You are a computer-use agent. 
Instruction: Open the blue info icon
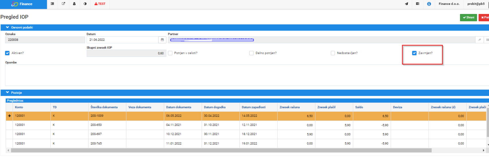click(x=429, y=4)
